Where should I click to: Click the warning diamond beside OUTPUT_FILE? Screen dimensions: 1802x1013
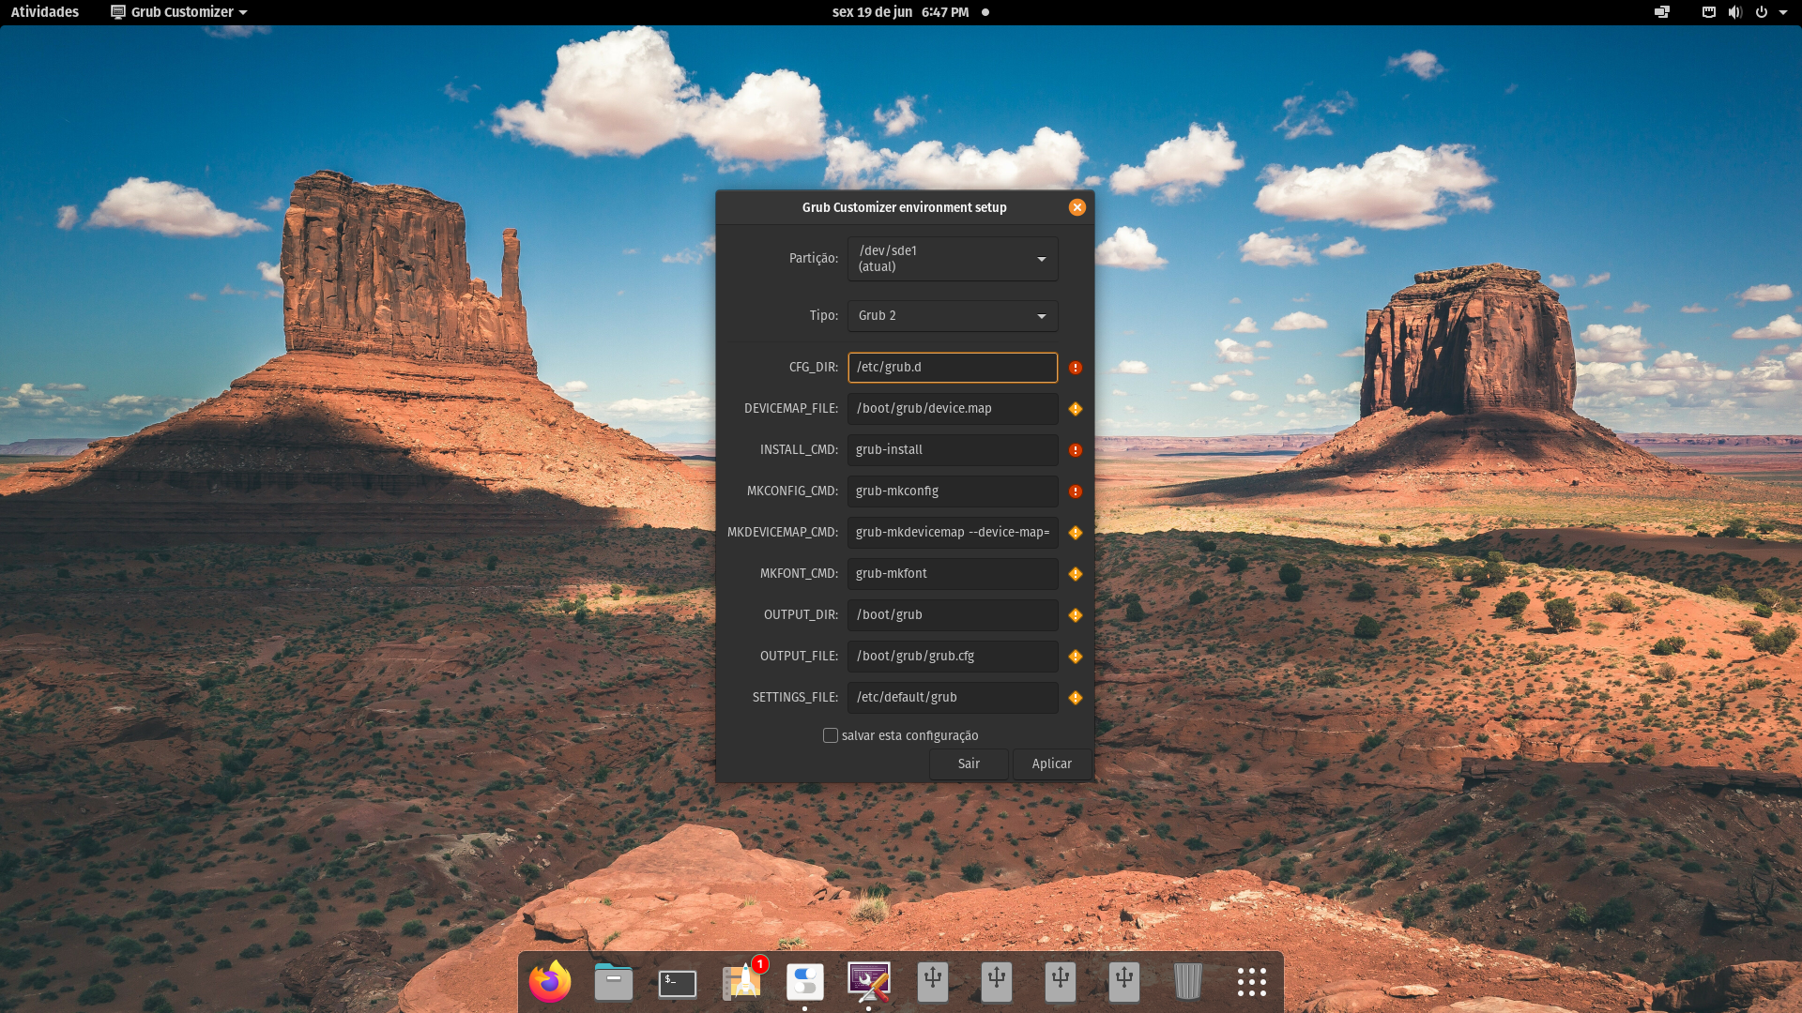coord(1076,657)
